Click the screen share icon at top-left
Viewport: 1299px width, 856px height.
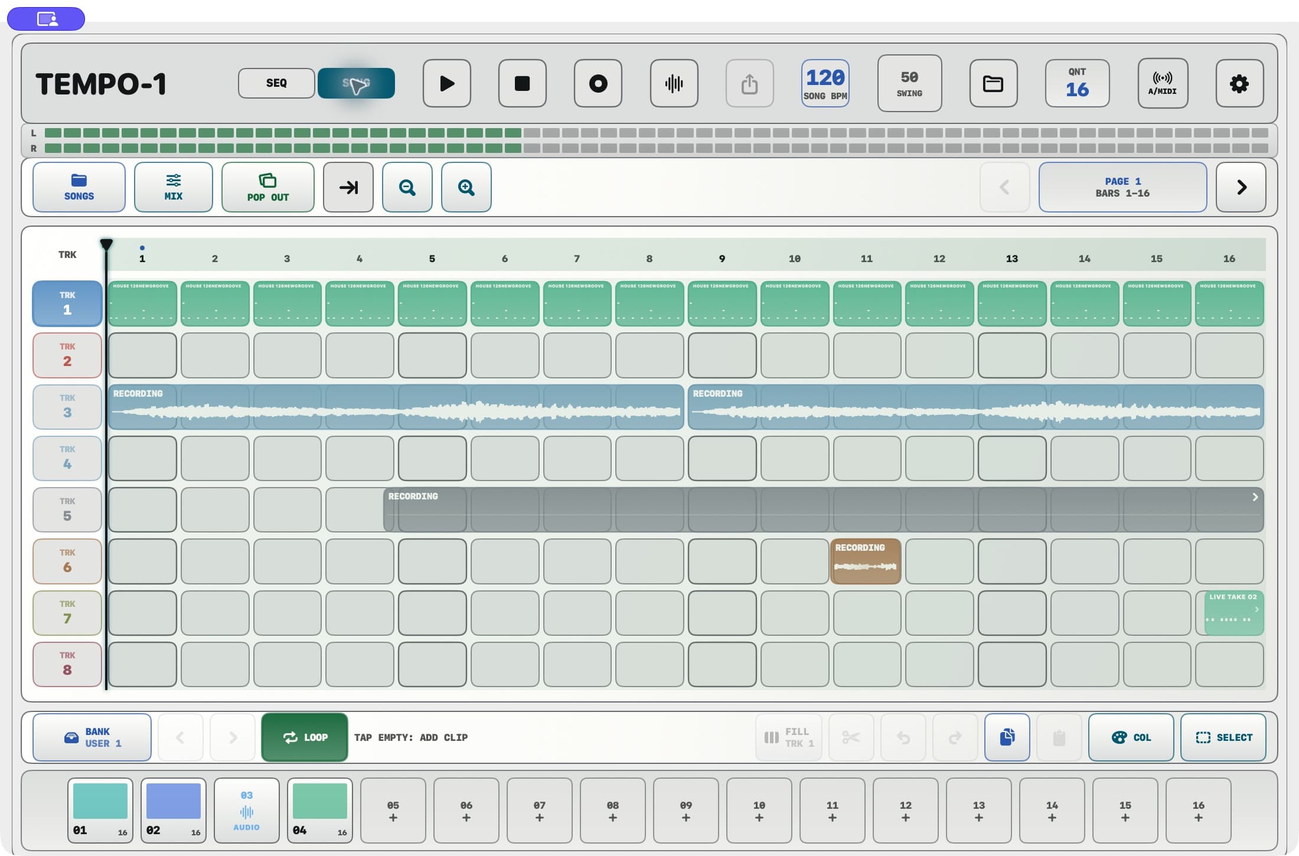(x=46, y=19)
